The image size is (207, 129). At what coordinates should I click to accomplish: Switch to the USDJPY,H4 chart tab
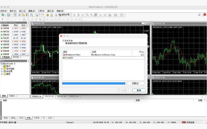[74, 96]
